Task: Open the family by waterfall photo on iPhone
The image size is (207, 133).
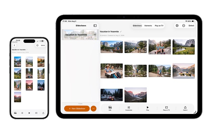Action: tap(18, 85)
